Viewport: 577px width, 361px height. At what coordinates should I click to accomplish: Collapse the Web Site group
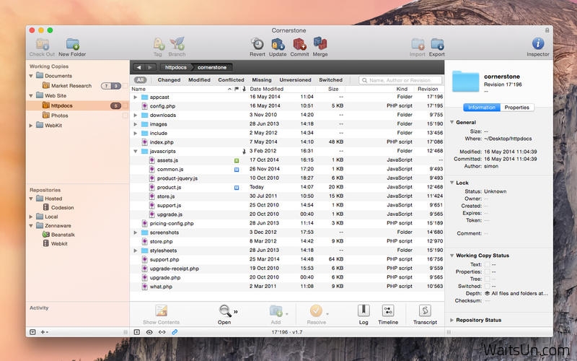point(31,96)
